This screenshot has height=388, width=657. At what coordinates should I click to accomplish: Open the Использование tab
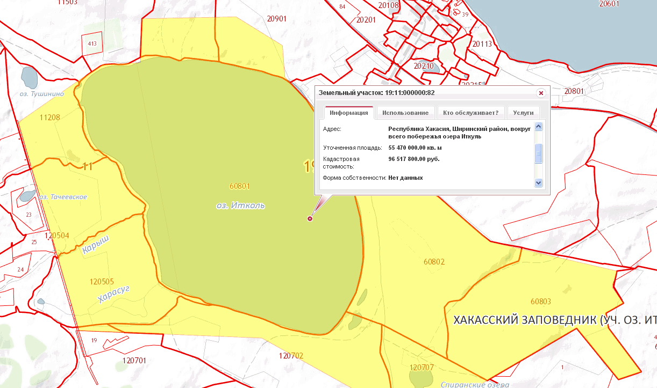click(405, 113)
